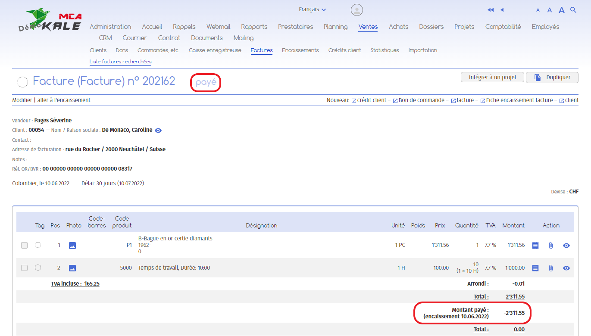This screenshot has height=336, width=591.
Task: Click the single left arrow navigation icon
Action: [x=502, y=10]
